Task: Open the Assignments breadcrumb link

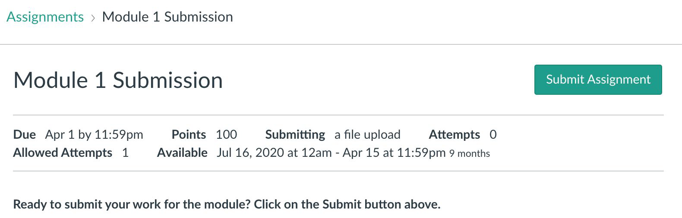Action: point(45,17)
